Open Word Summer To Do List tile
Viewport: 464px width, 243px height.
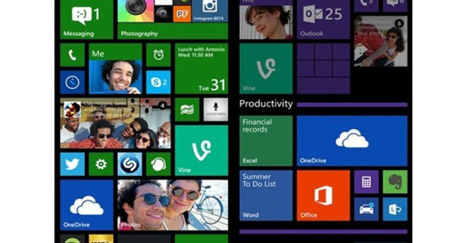click(266, 195)
